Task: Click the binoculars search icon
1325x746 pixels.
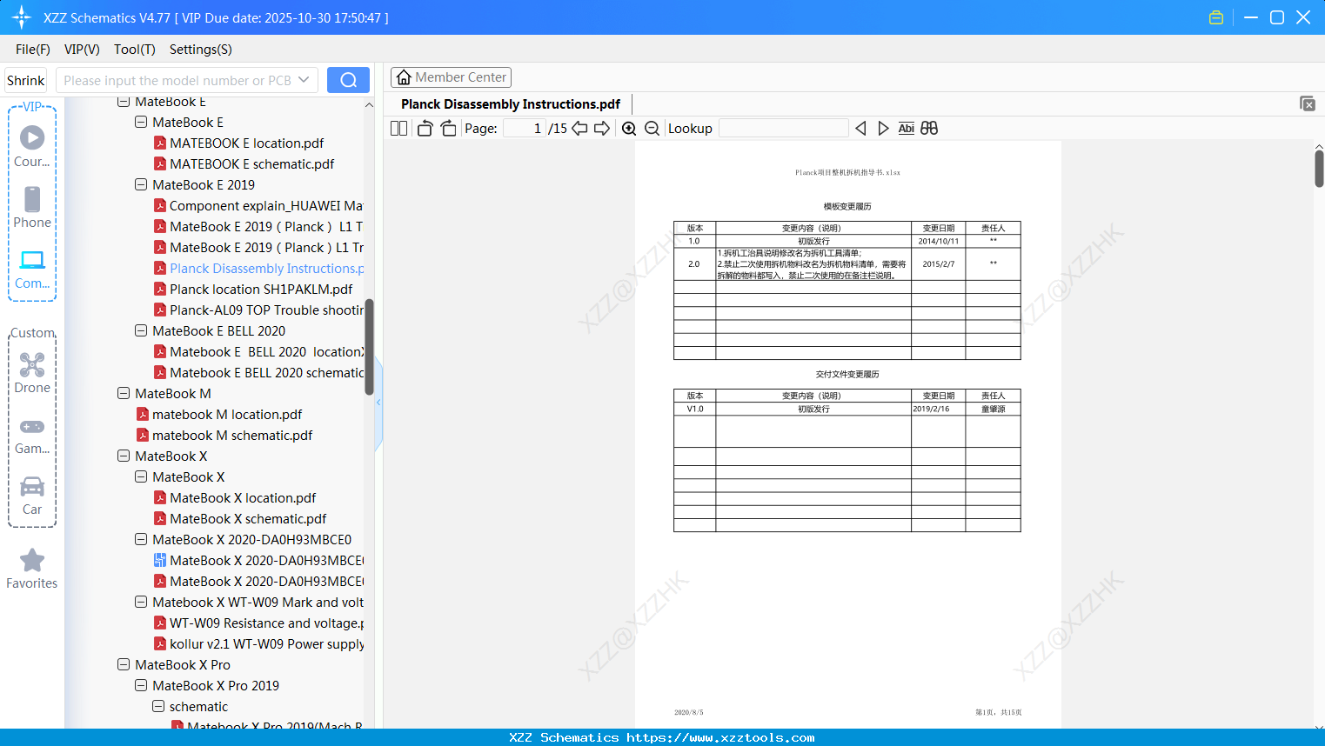Action: 929,129
